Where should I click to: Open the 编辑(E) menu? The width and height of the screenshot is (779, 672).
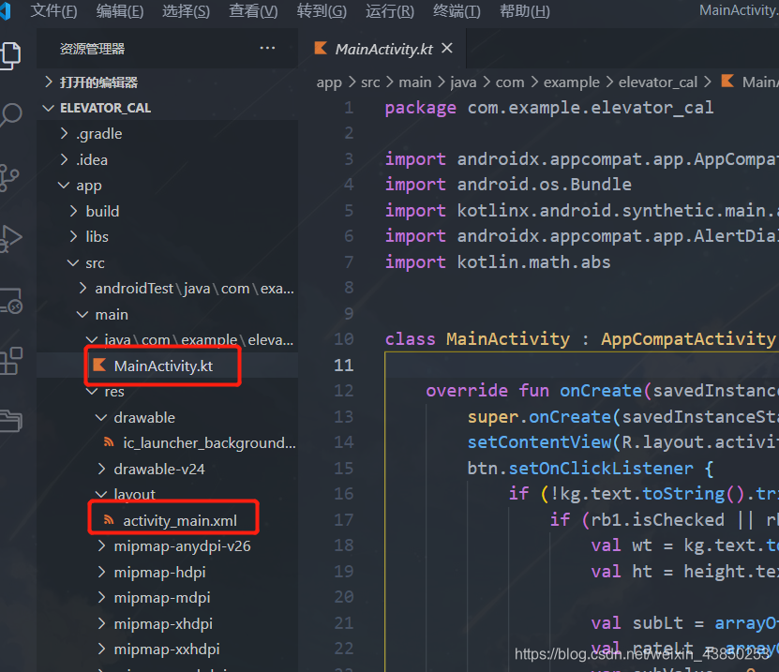pyautogui.click(x=120, y=11)
